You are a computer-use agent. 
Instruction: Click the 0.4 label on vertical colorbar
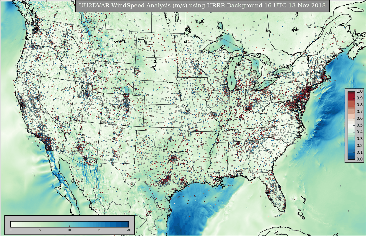point(360,132)
